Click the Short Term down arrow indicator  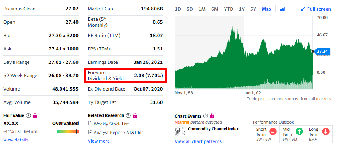(273, 131)
